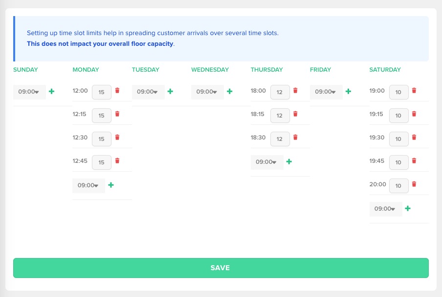The height and width of the screenshot is (297, 442).
Task: Open Tuesday time dropdown
Action: (148, 92)
